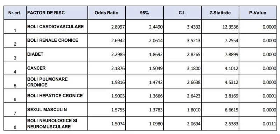This screenshot has height=134, width=280.
Task: Click the 95% column header
Action: 145,13
